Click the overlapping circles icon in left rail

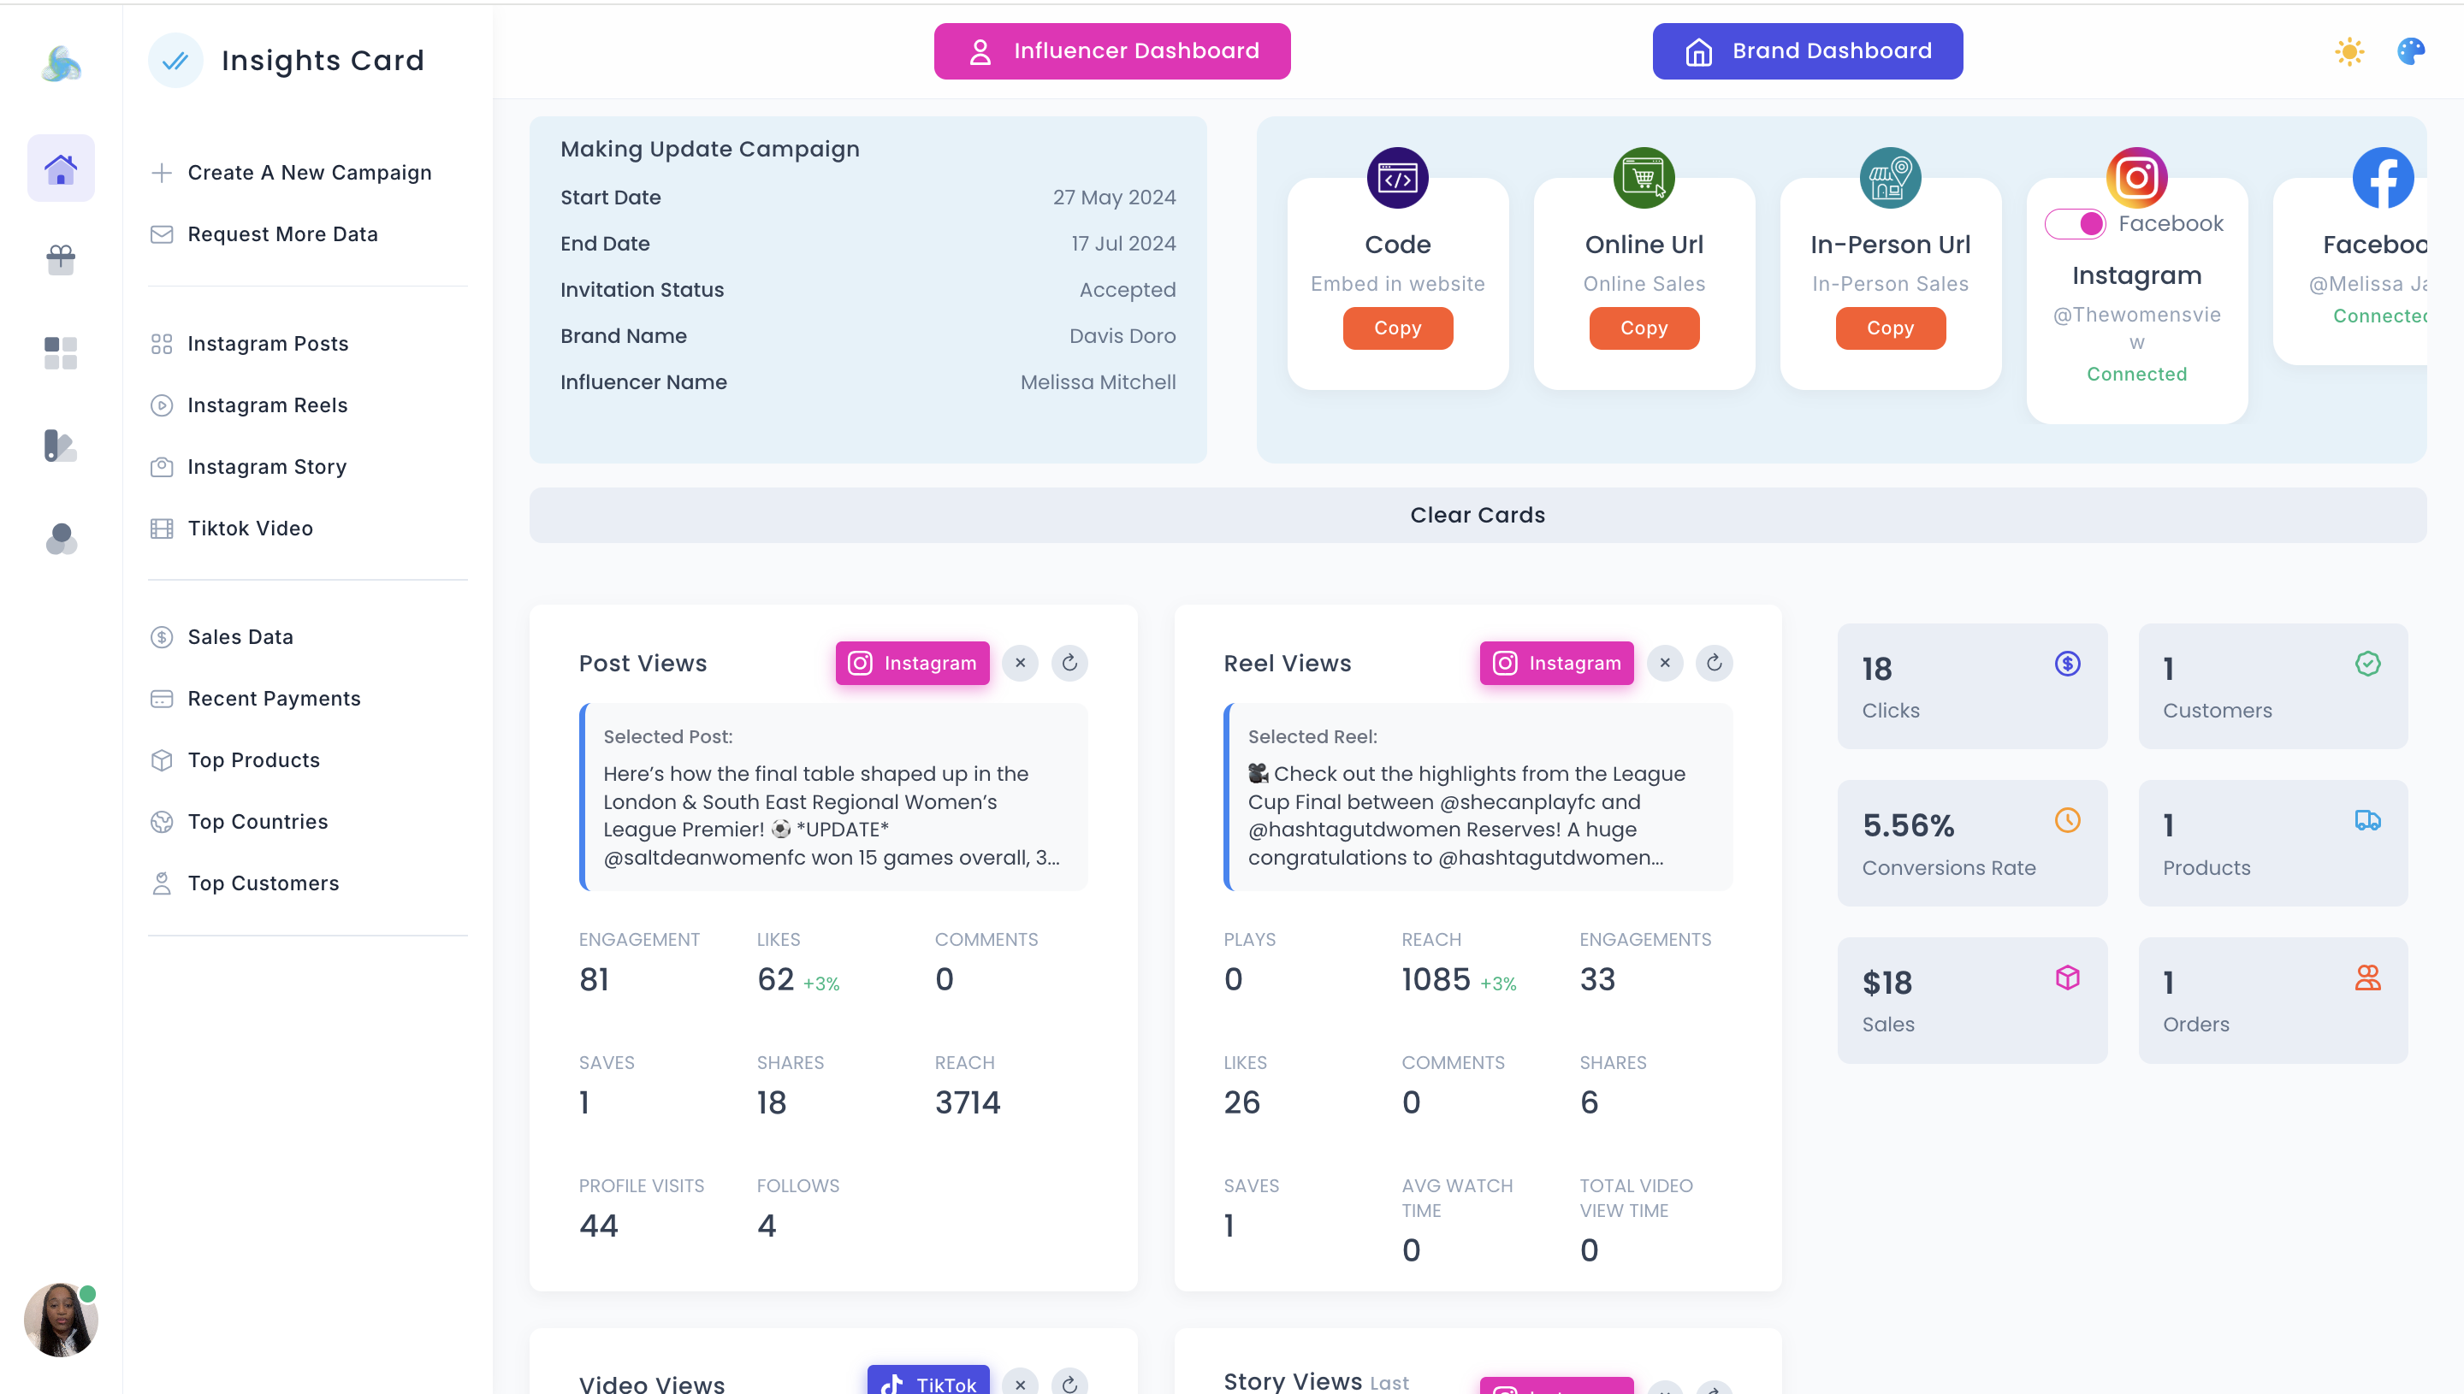click(x=61, y=539)
